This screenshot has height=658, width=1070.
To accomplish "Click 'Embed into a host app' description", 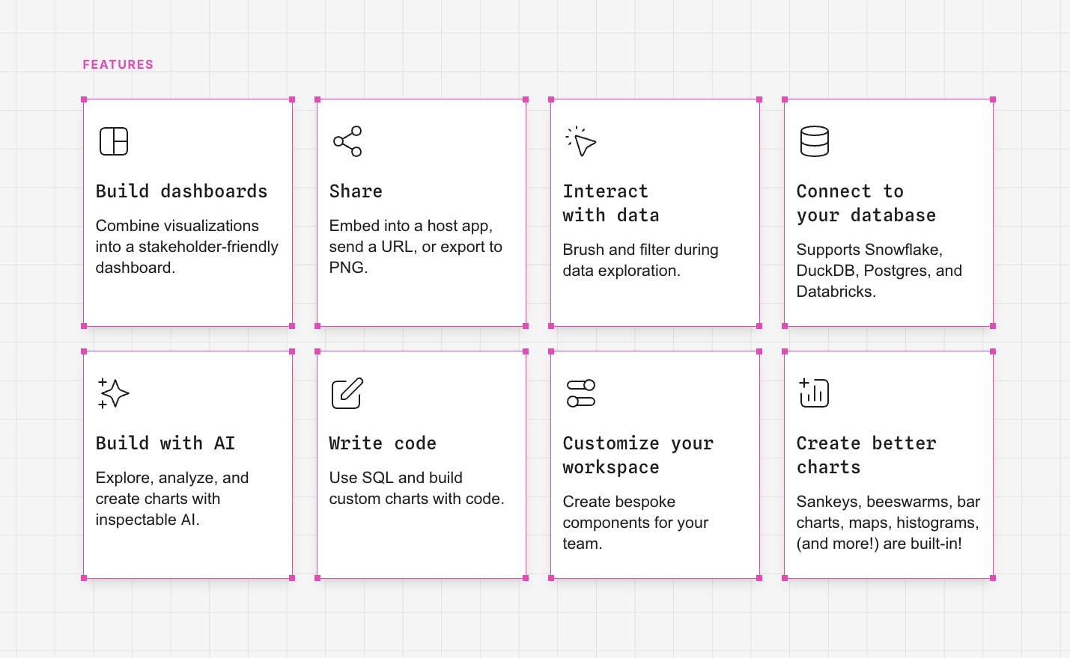I will tap(416, 247).
